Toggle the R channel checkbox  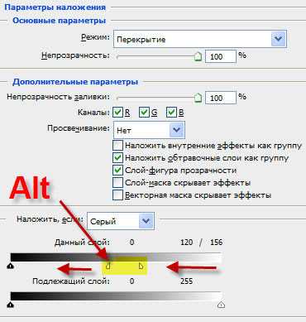coord(118,113)
